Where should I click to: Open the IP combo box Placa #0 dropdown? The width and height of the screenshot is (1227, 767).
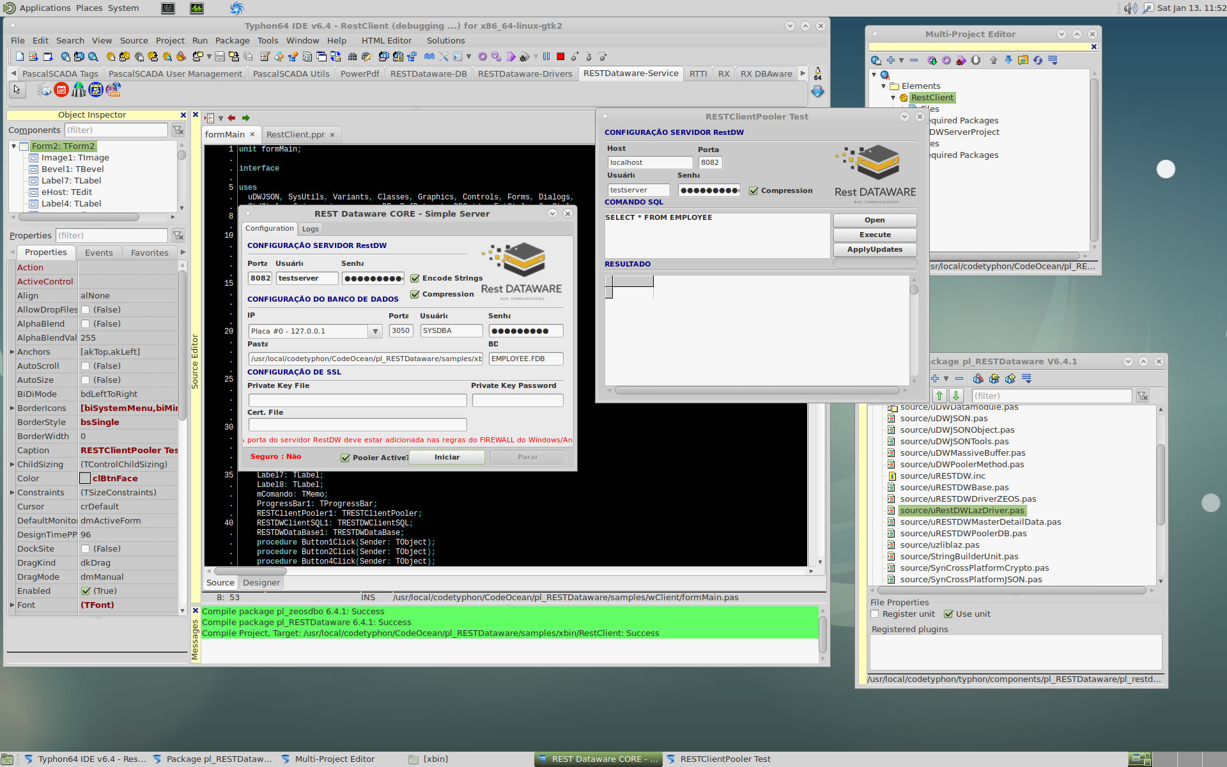click(376, 331)
